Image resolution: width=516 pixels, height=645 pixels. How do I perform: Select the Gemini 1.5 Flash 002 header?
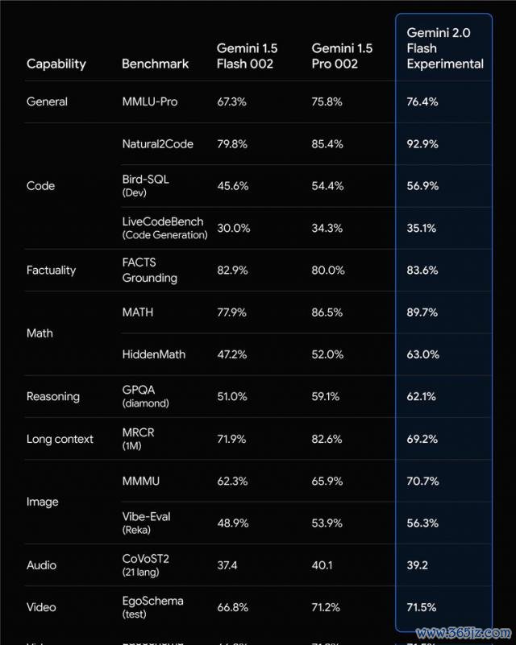pyautogui.click(x=247, y=56)
